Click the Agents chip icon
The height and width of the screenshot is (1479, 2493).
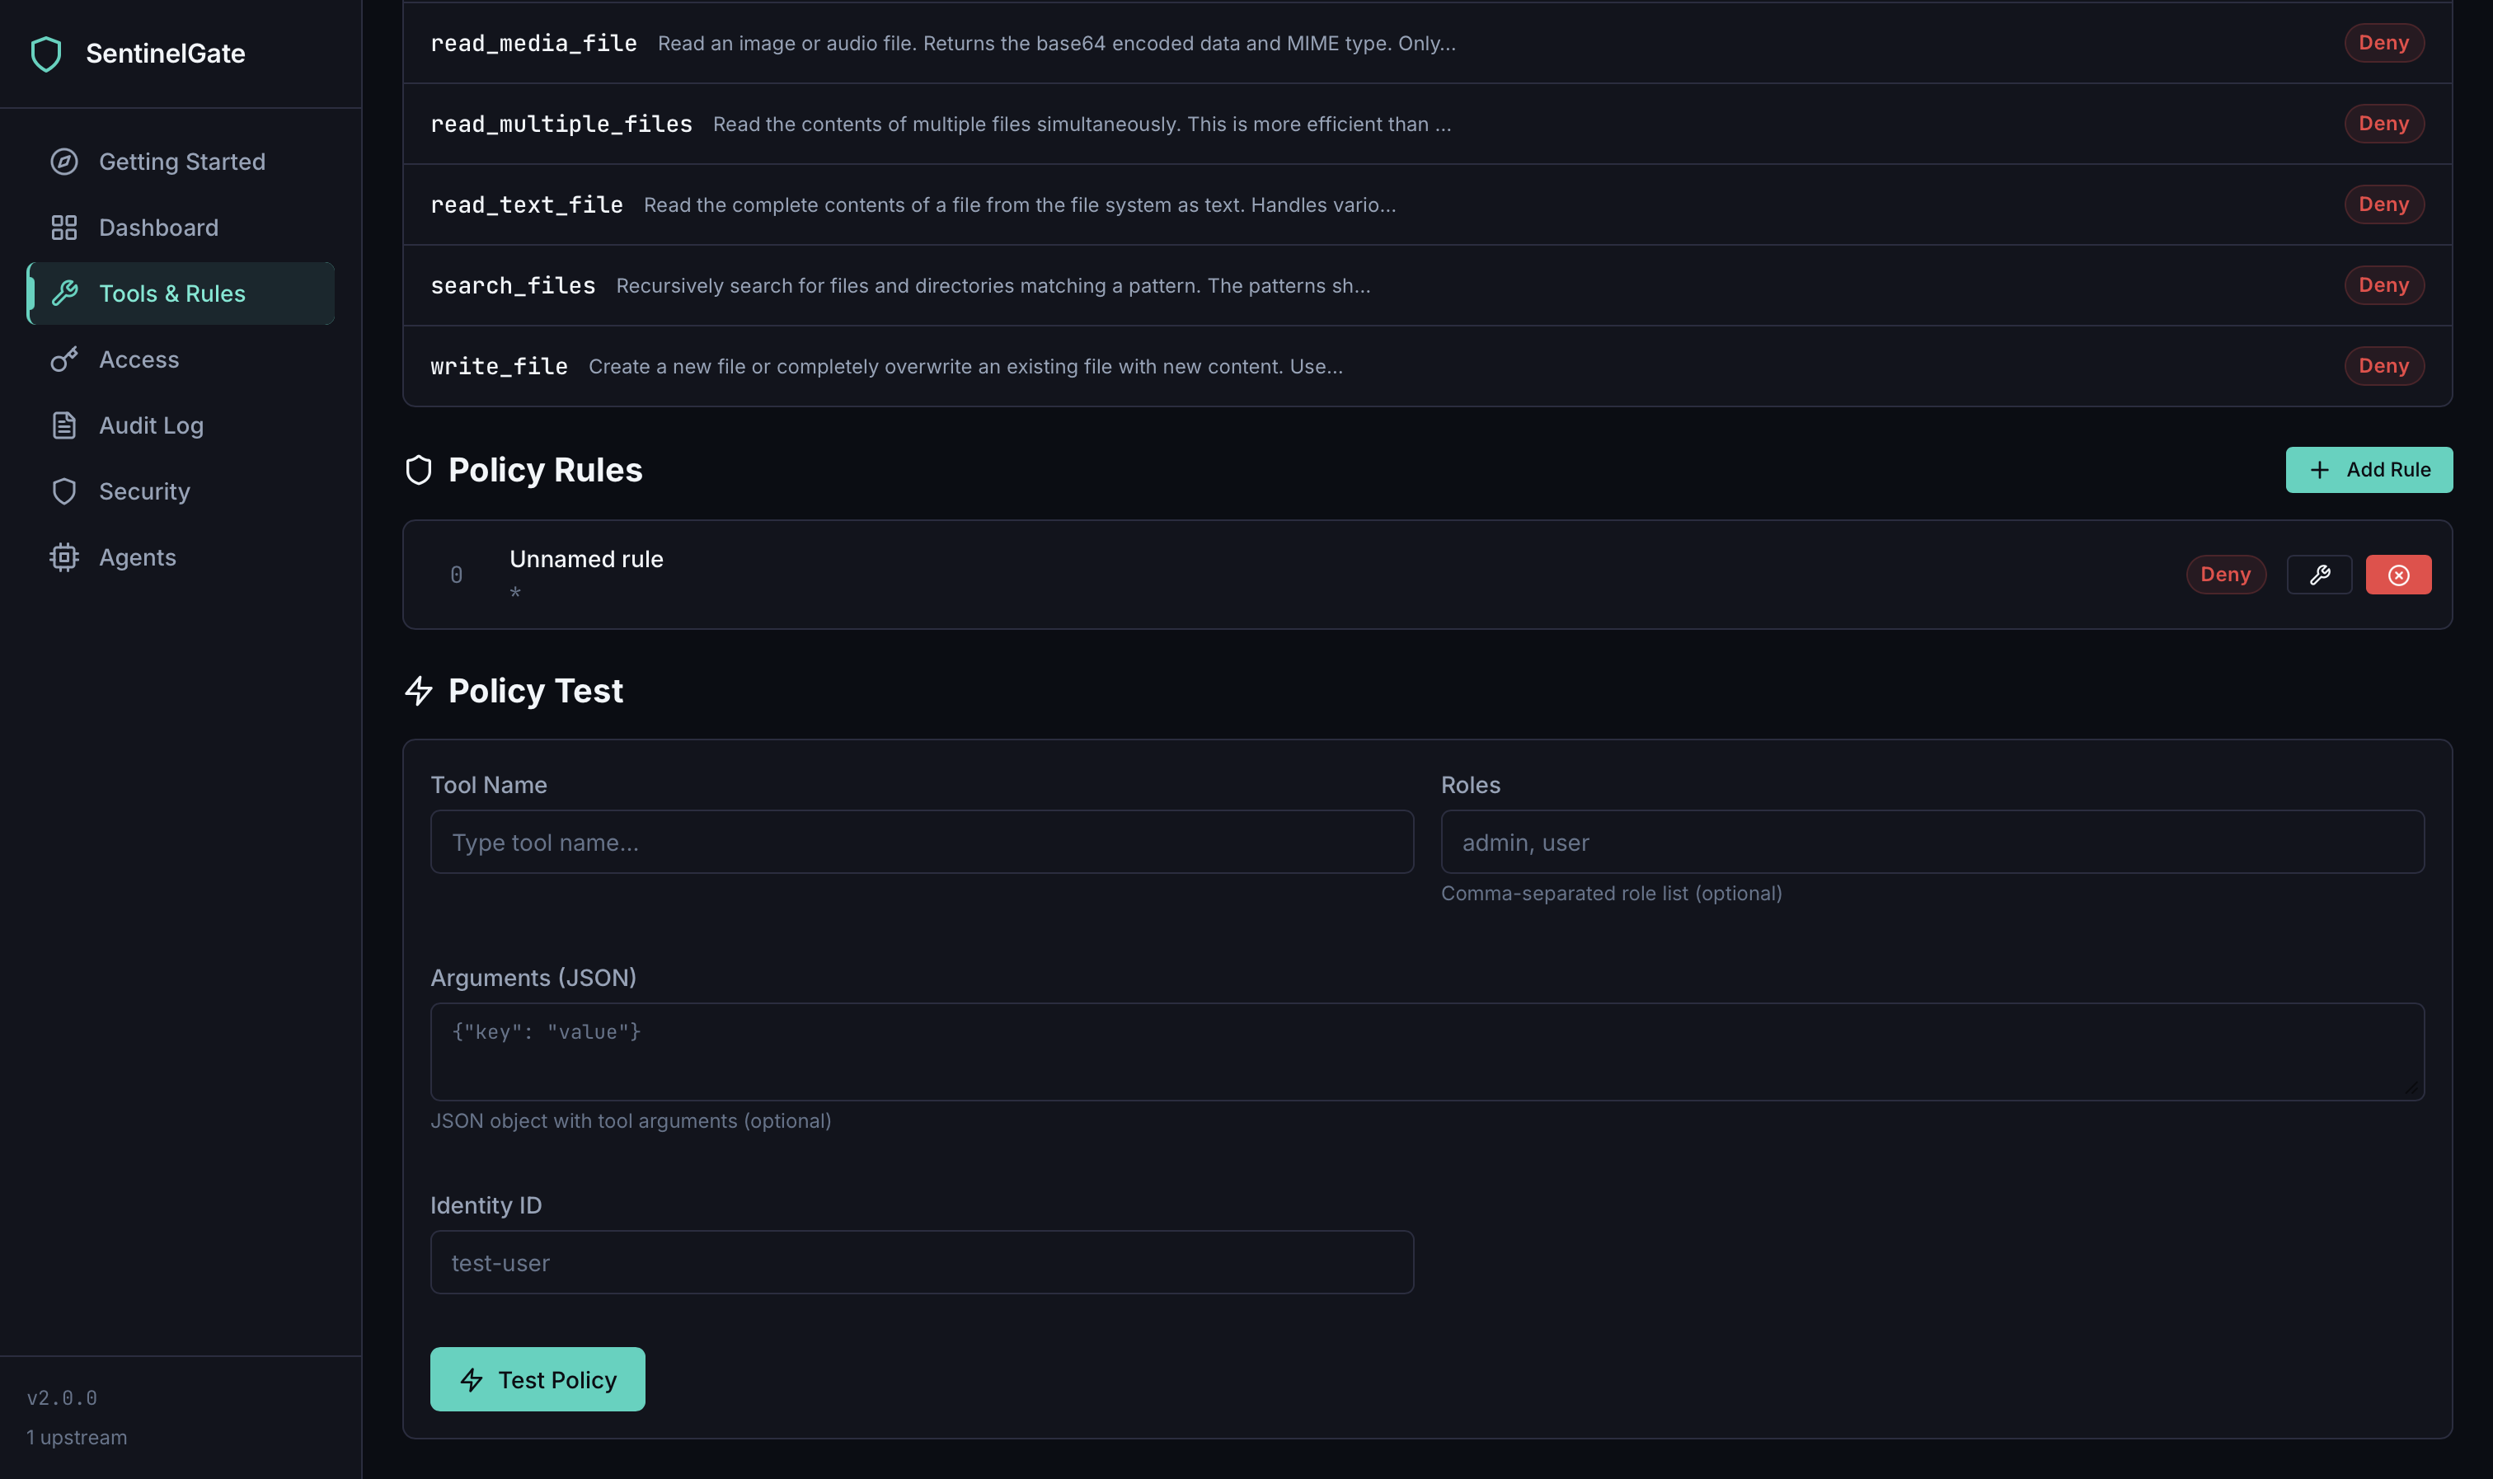point(63,557)
